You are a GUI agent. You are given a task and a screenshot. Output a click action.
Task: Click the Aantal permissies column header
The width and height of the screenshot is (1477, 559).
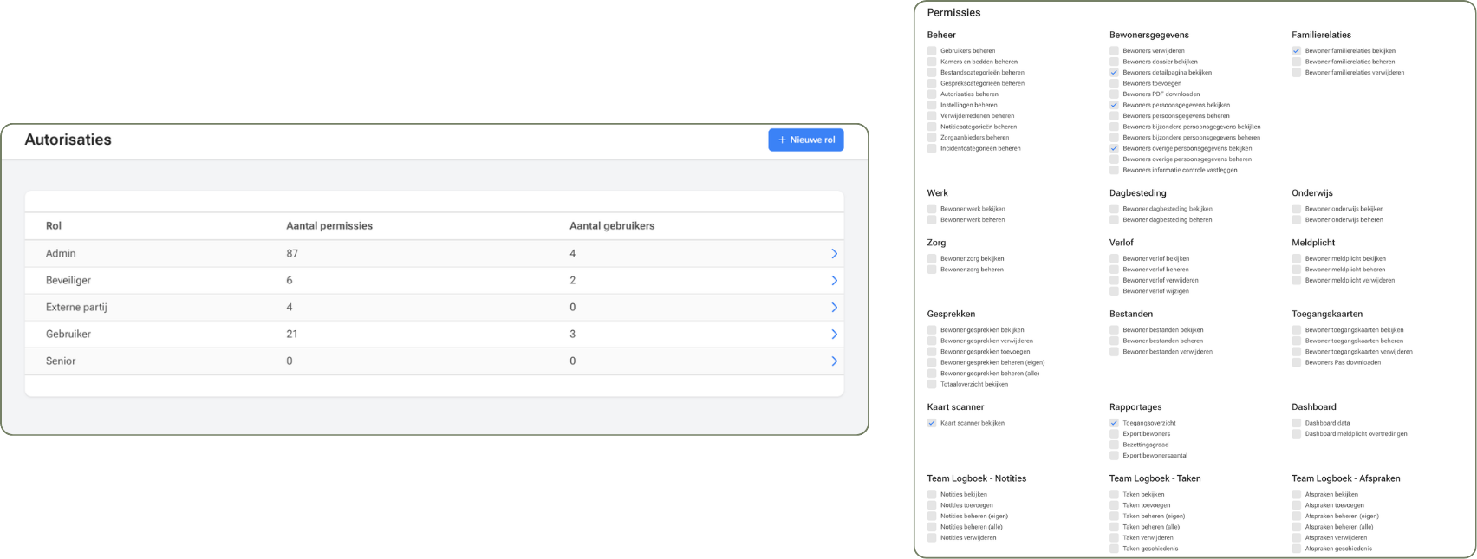coord(329,226)
